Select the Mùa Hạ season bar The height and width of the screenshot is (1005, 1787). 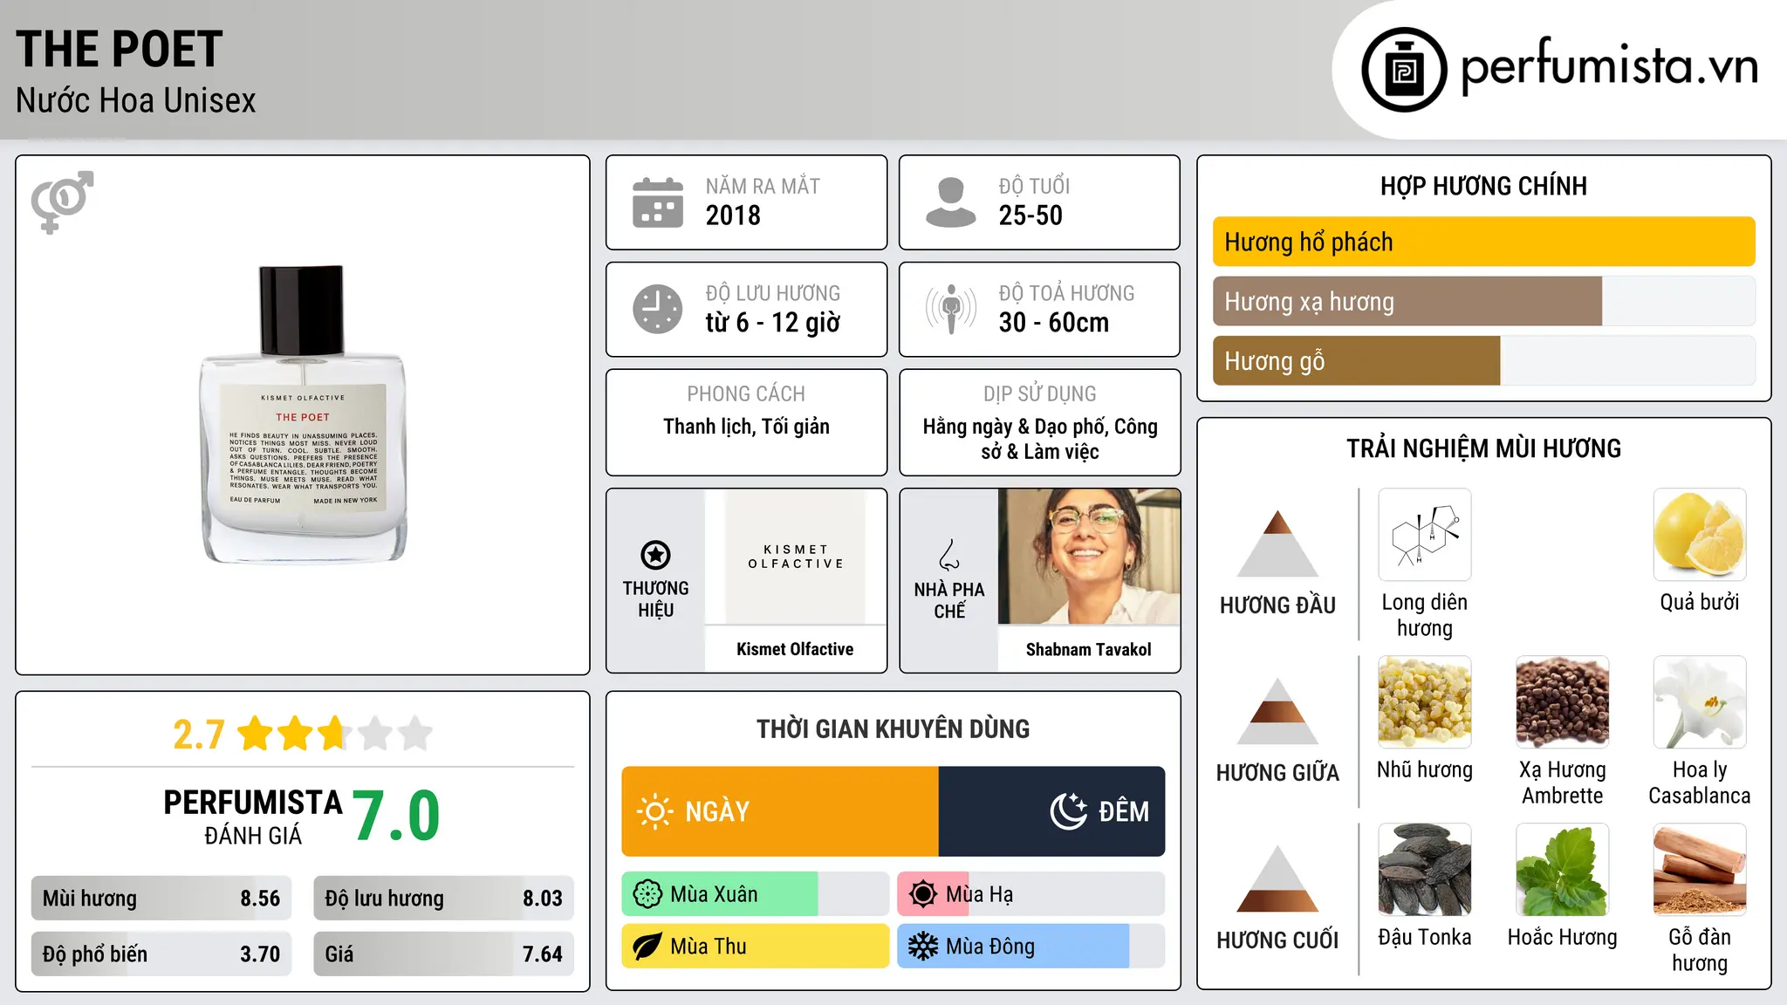1031,894
